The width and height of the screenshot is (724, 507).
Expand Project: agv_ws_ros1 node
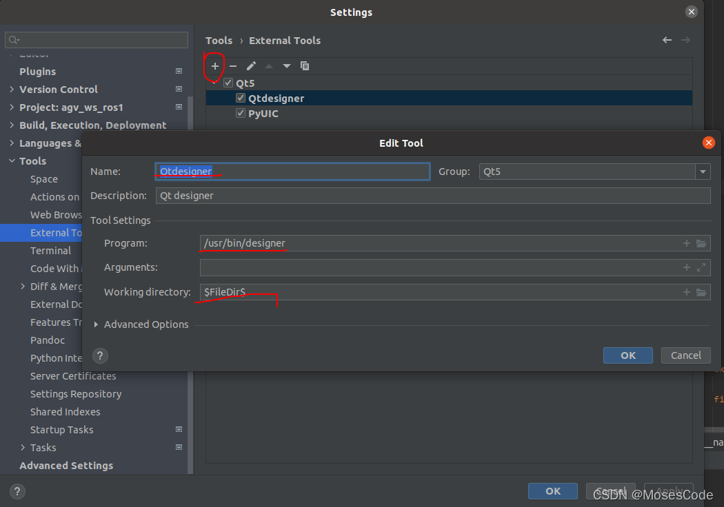pyautogui.click(x=12, y=107)
